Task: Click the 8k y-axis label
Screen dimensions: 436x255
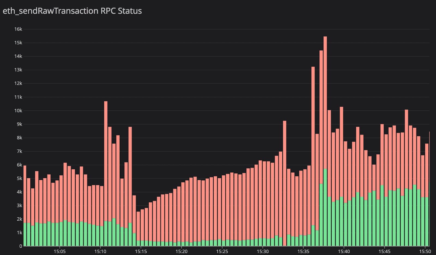Action: 20,138
